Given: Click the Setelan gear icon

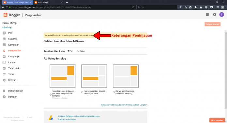Looking at the screenshot, I should [4, 80].
